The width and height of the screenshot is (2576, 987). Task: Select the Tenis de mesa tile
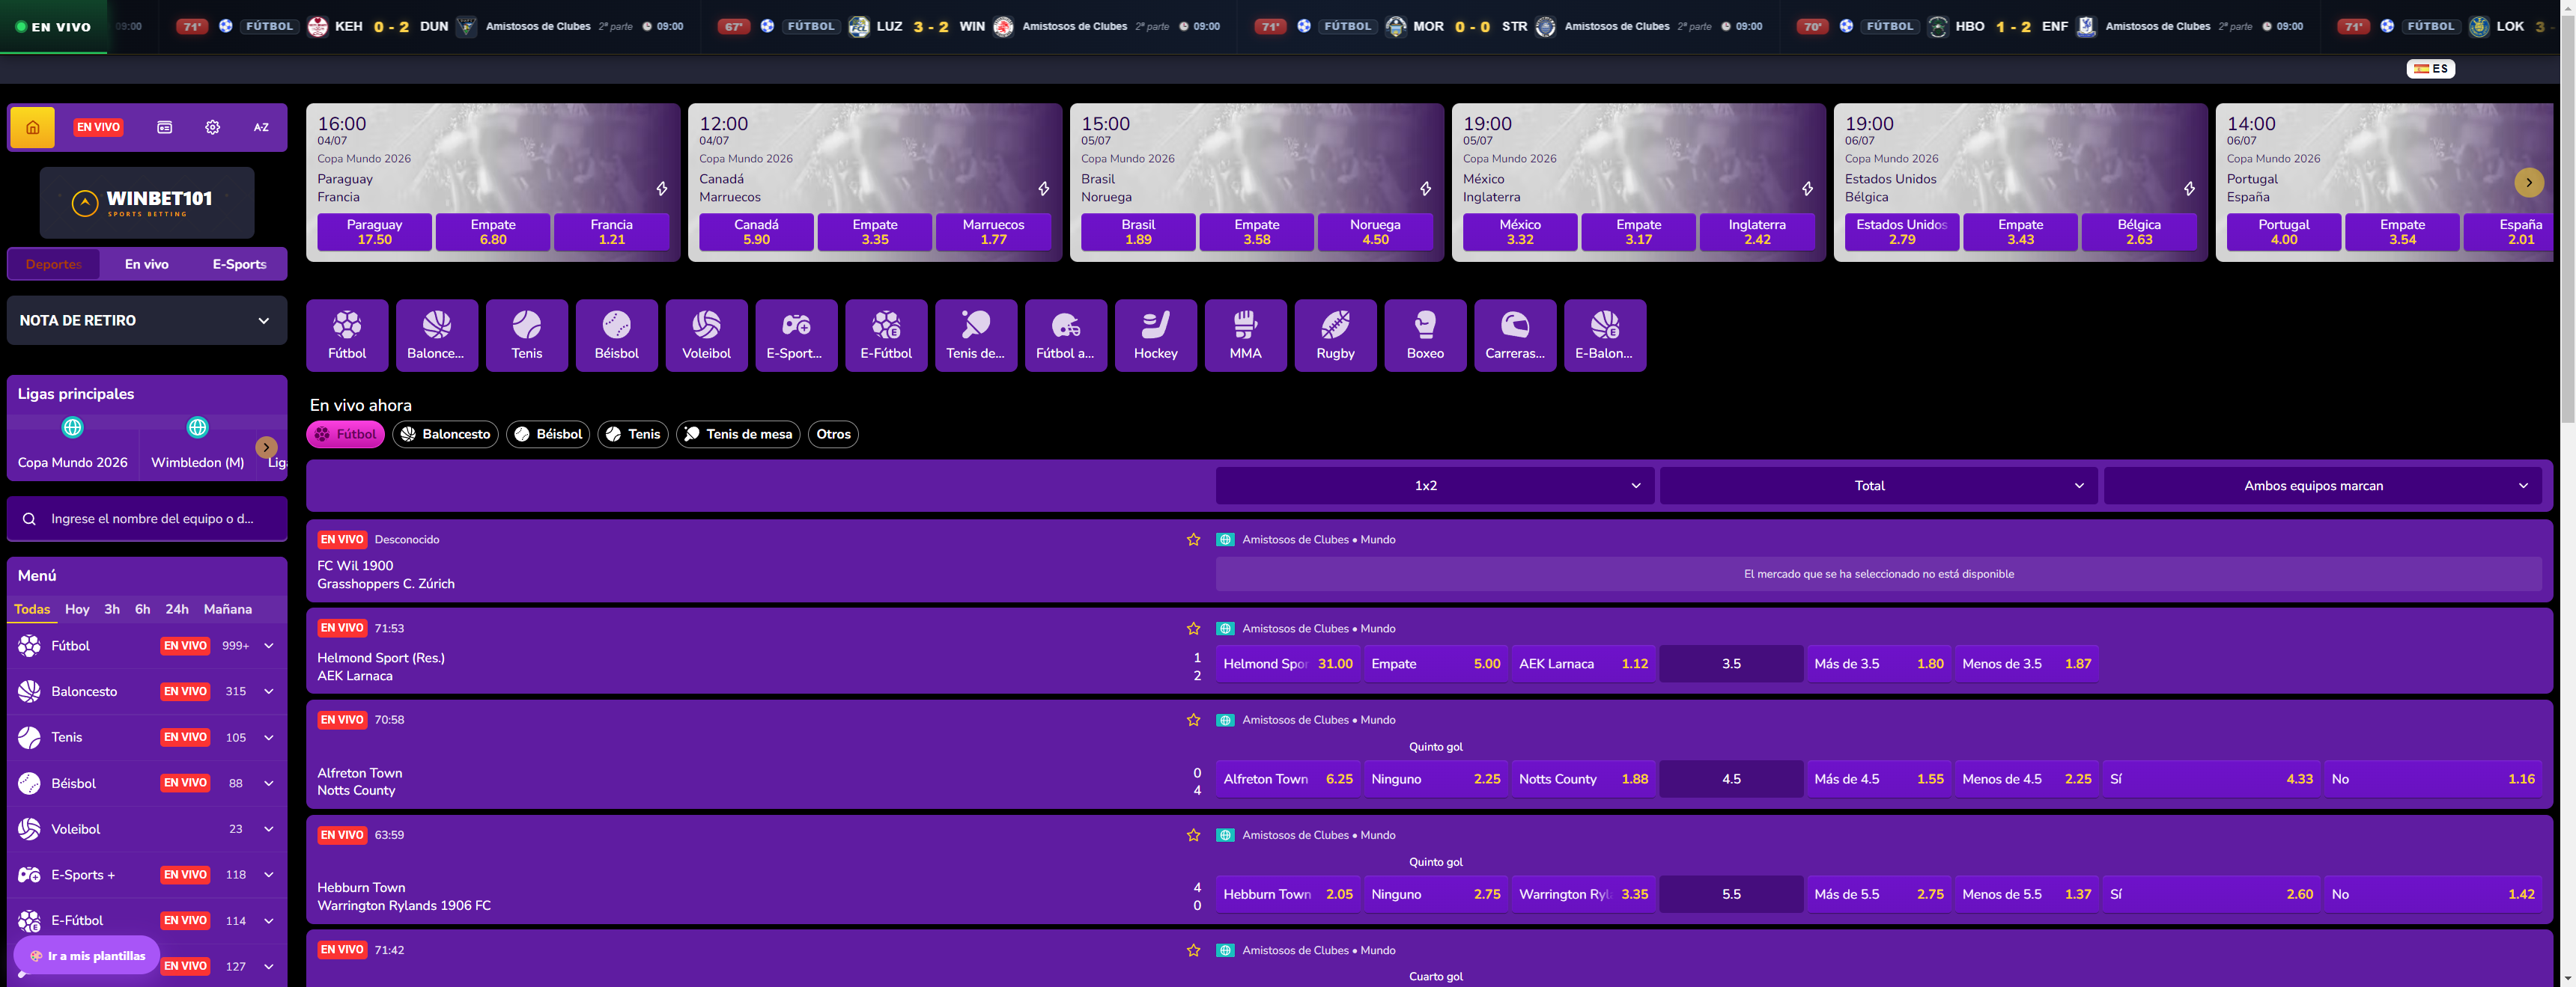(x=976, y=336)
